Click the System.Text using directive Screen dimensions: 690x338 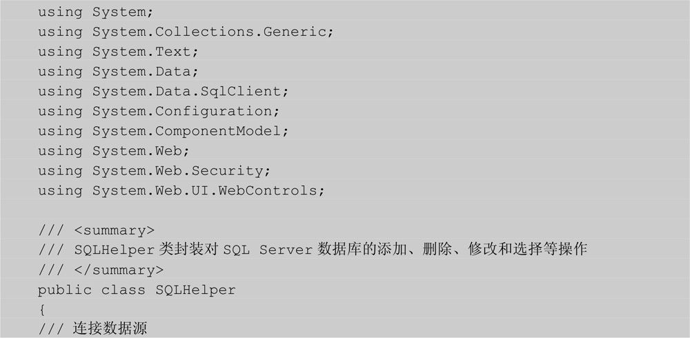119,52
